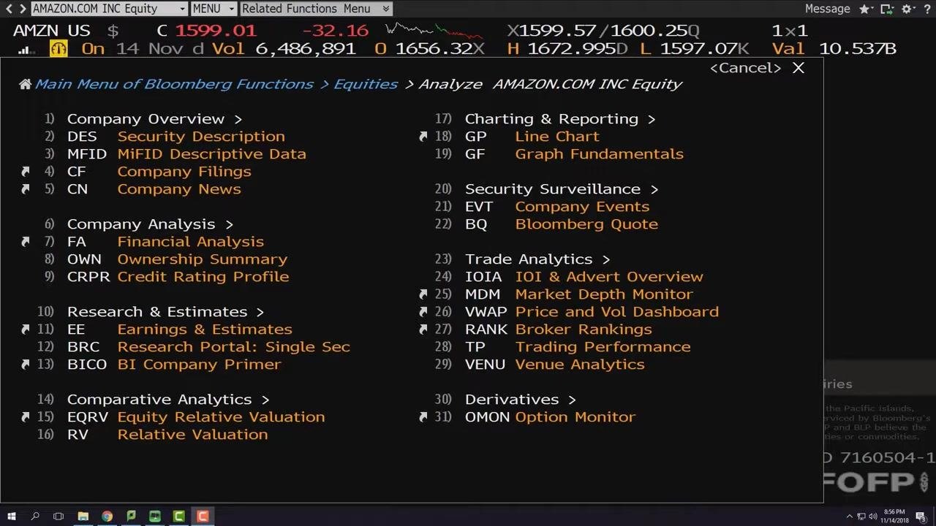Click the forward arrow in the top bar
This screenshot has height=526, width=936.
[23, 9]
